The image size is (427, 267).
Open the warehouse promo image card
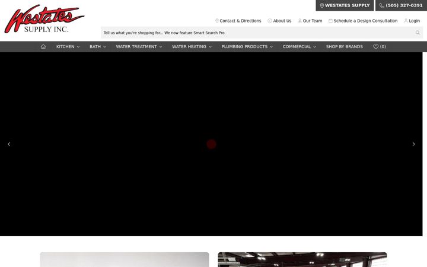(302, 260)
